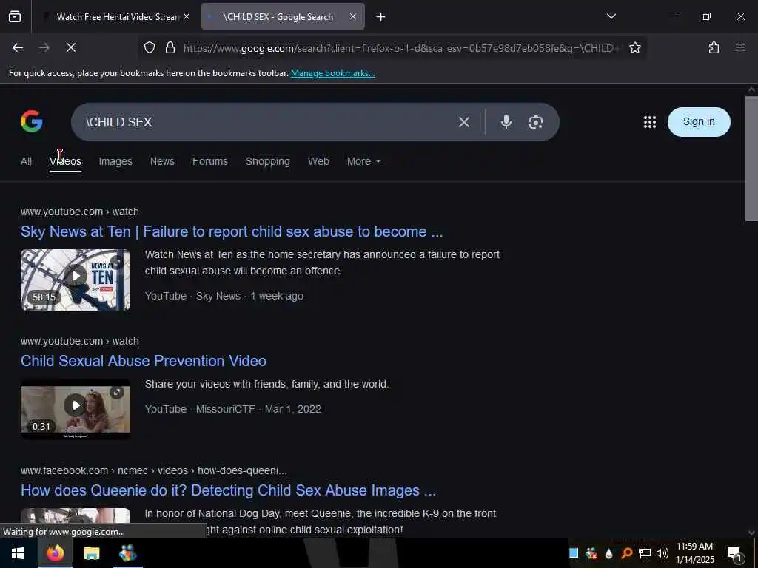
Task: Click the magnifier icon in the system tray
Action: click(x=626, y=553)
